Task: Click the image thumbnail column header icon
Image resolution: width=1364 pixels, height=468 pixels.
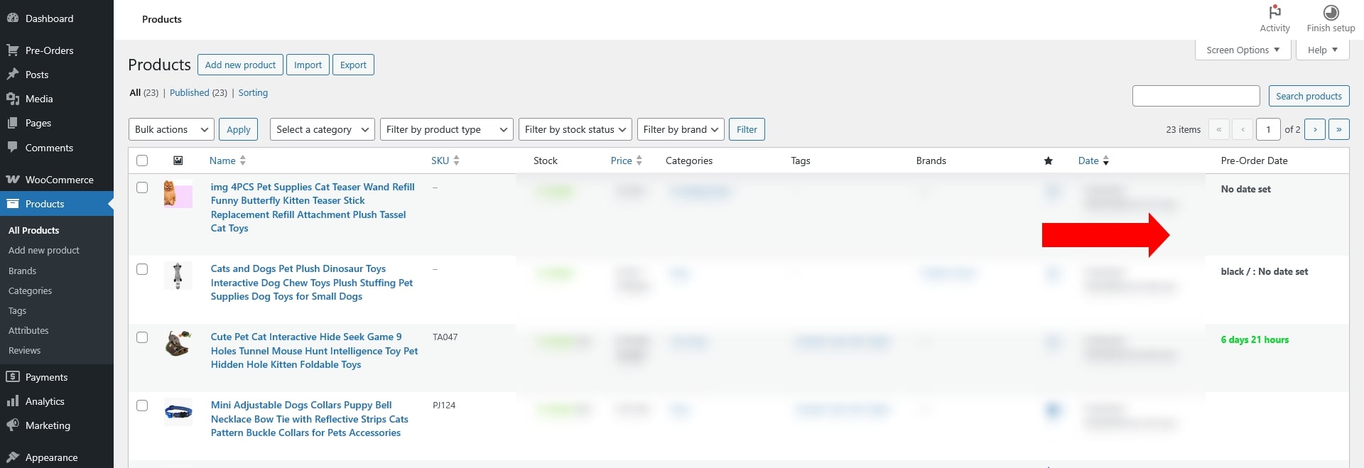Action: [178, 160]
